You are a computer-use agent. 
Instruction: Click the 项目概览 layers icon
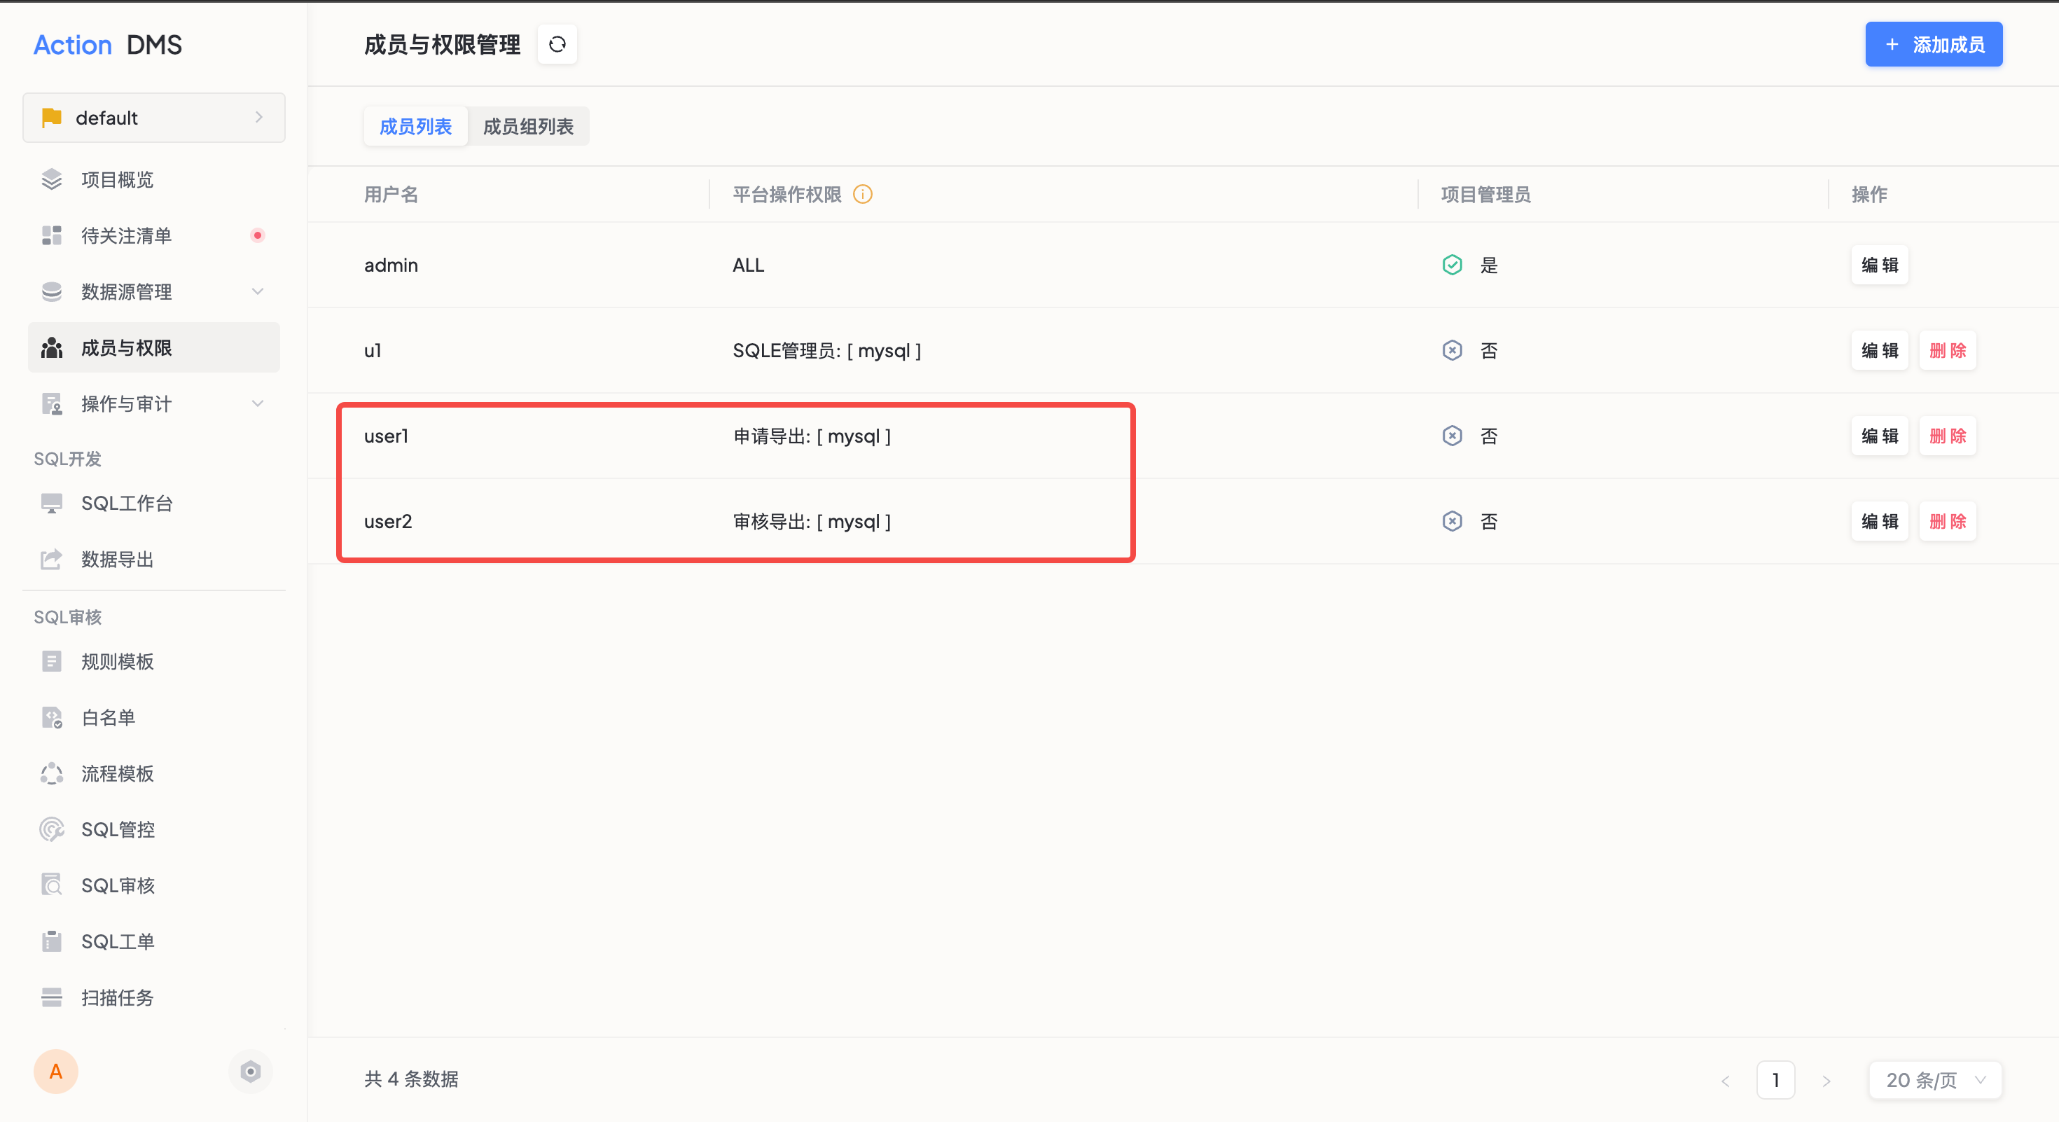pyautogui.click(x=52, y=180)
